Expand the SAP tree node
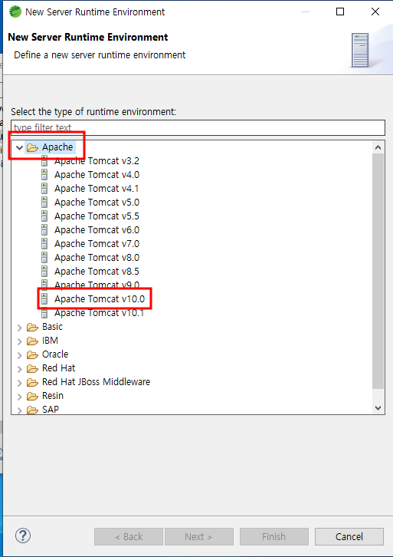The height and width of the screenshot is (557, 393). (20, 410)
